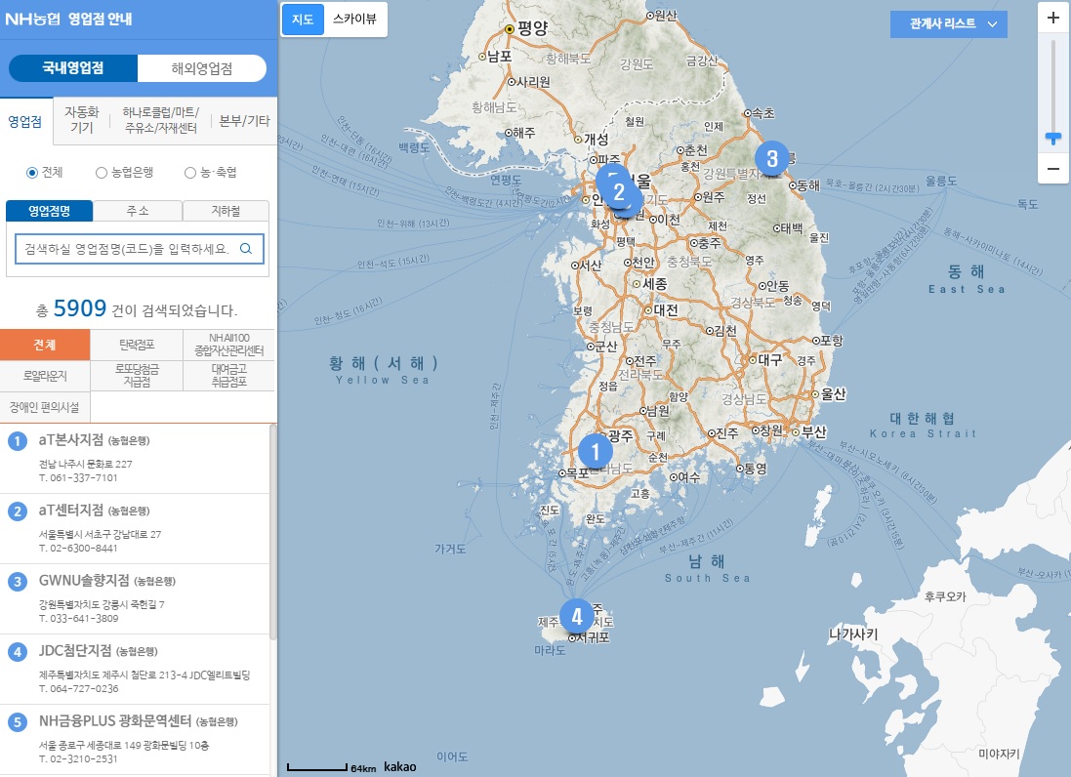Click the 평양 city label on map
The height and width of the screenshot is (777, 1071).
pos(533,28)
